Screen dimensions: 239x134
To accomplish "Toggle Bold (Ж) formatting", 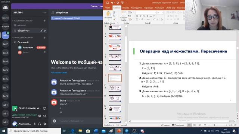I will [x=137, y=16].
